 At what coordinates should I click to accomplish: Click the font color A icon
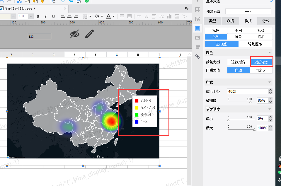(x=108, y=16)
